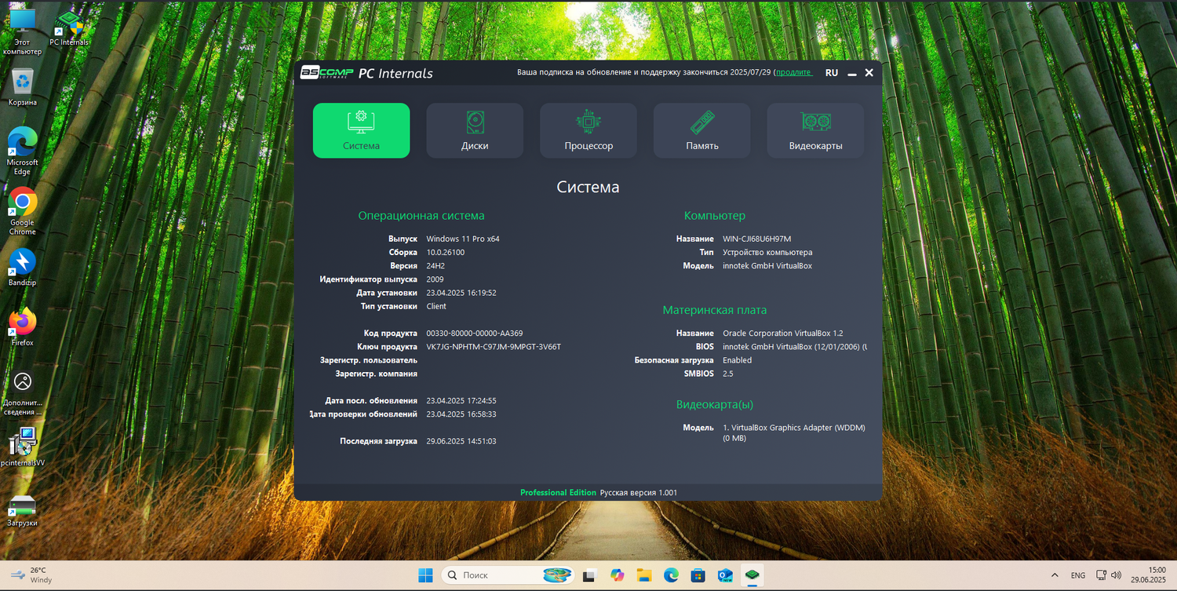
Task: Select the Firefox desktop shortcut
Action: 23,327
